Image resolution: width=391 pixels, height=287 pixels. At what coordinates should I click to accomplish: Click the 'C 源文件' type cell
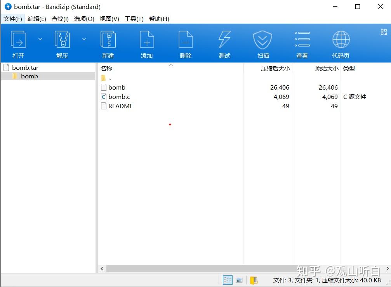355,97
